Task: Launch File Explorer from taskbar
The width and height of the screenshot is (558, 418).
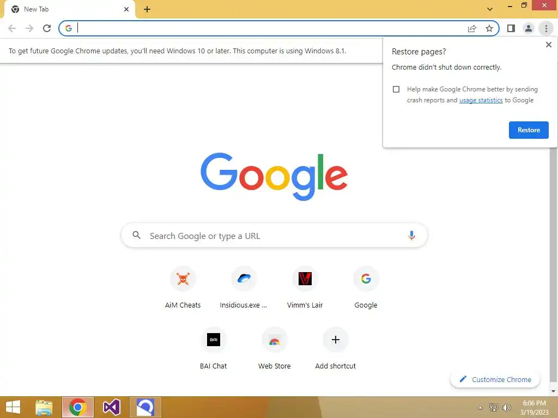Action: 44,407
